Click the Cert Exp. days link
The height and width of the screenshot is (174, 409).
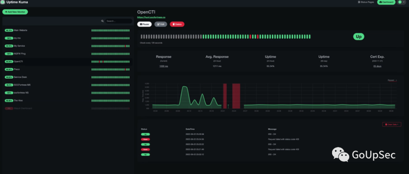click(377, 66)
